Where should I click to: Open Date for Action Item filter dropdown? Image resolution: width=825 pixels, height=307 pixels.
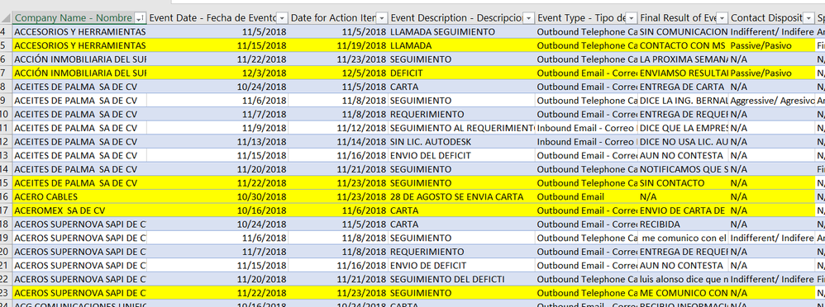[x=383, y=18]
